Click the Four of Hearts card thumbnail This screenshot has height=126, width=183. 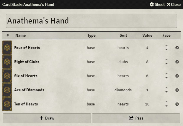coord(7,48)
